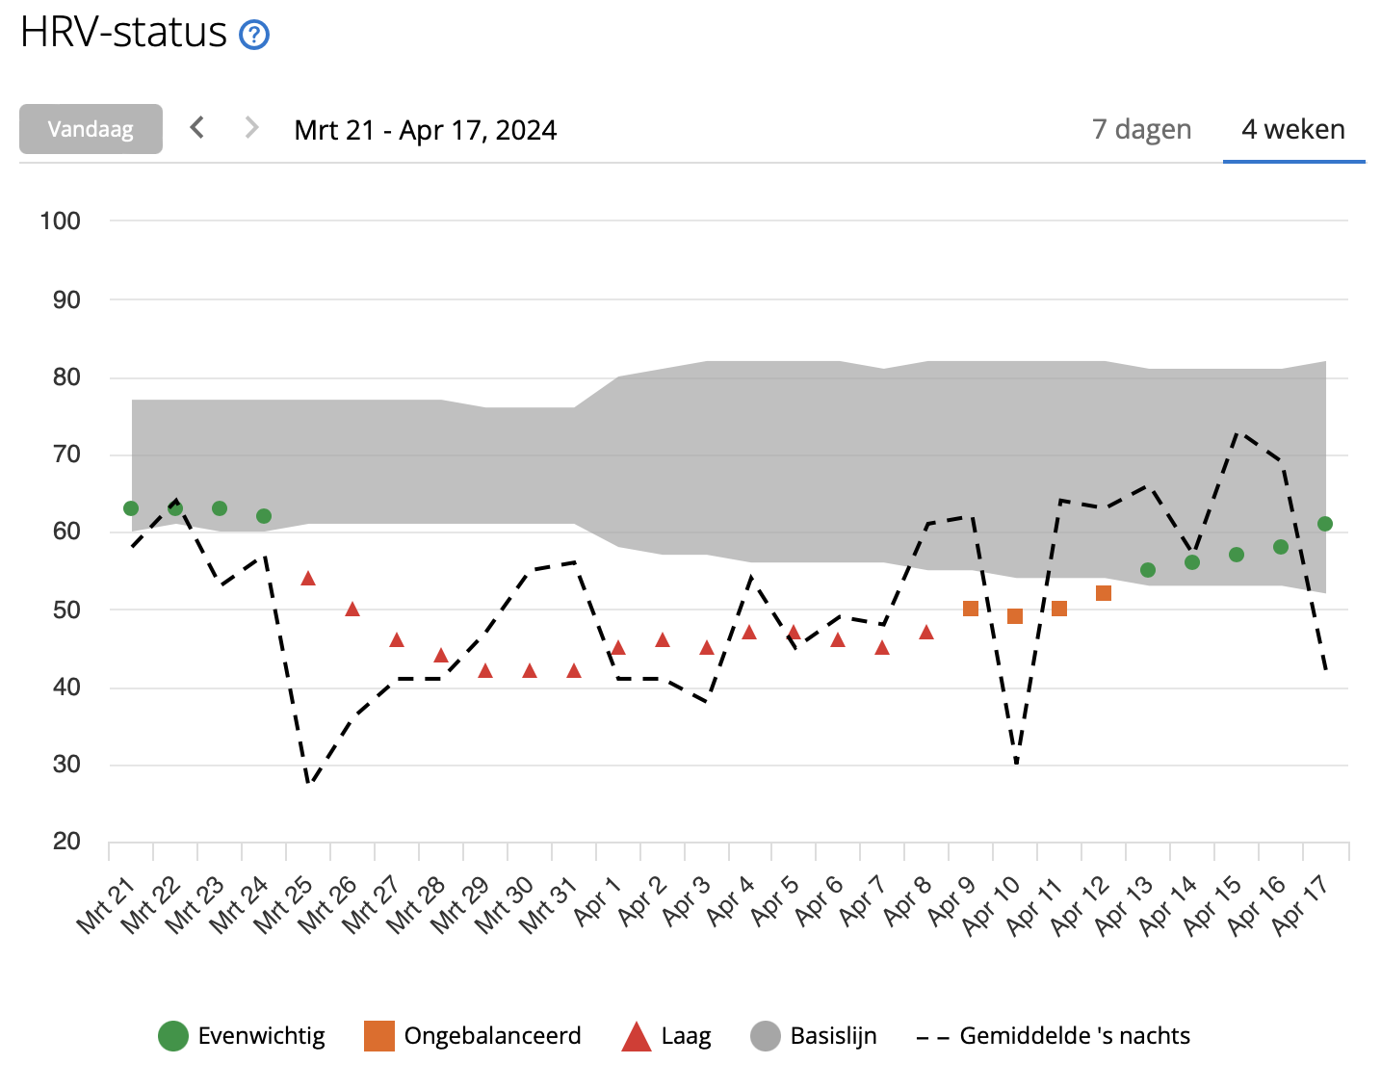
Task: Click the green dot on Apr 17
Action: pyautogui.click(x=1325, y=524)
